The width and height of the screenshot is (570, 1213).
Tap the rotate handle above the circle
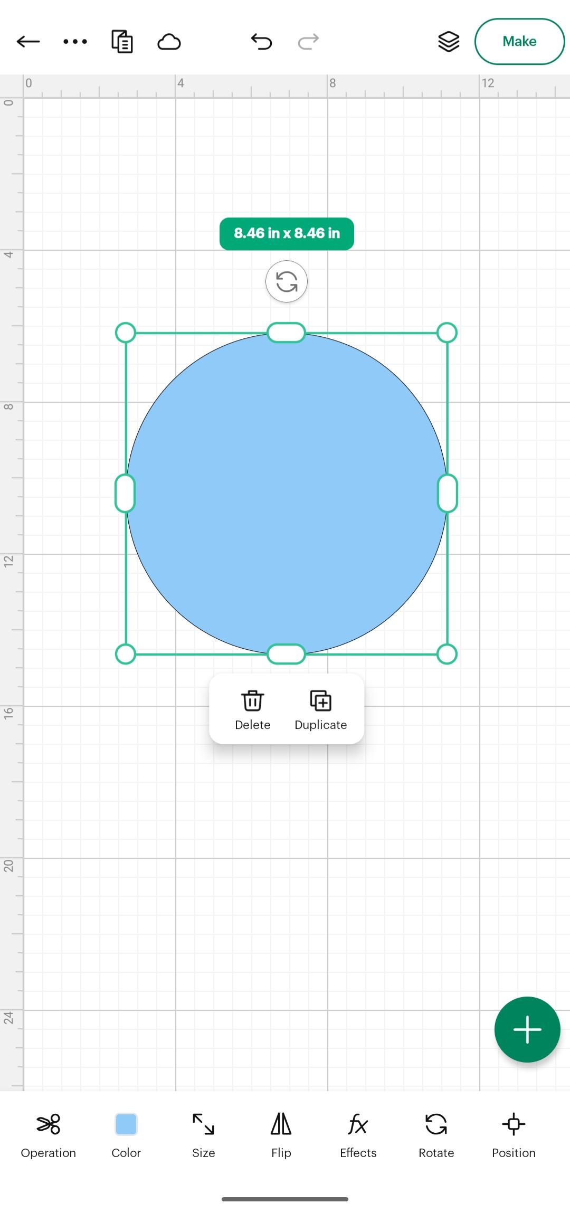(287, 281)
